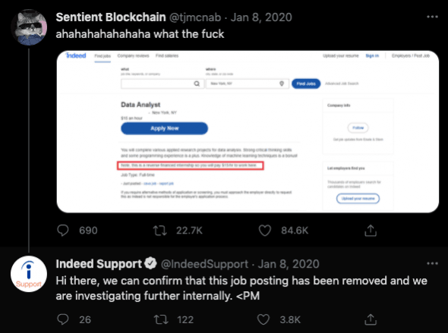Click the Indeed Support verified badge
Viewport: 448px width, 333px height.
click(x=150, y=263)
